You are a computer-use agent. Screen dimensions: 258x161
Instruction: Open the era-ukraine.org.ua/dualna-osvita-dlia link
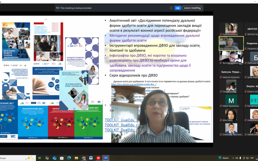[x=134, y=84]
